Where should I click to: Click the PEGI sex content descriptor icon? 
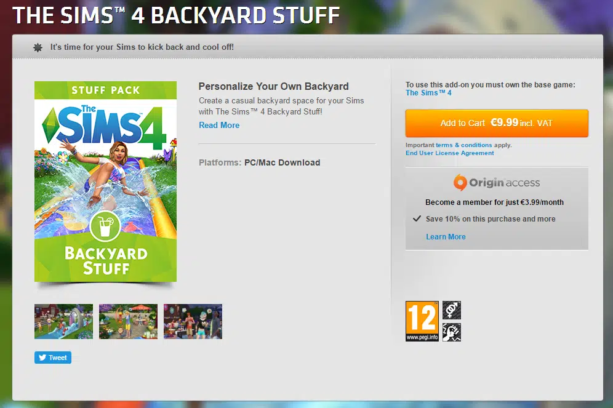452,310
